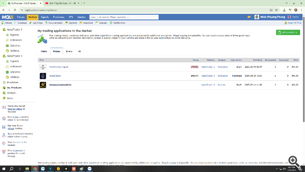Open the NeuroBook link
The width and height of the screenshot is (305, 172).
[86, 23]
